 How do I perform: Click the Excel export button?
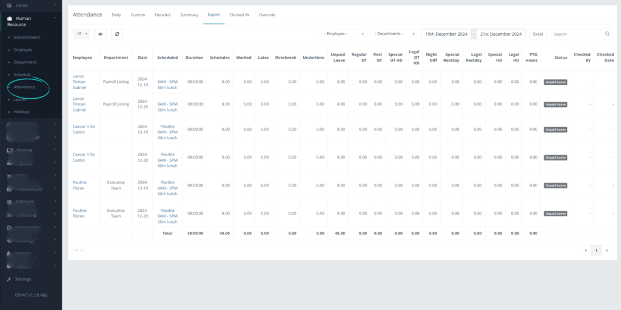(x=538, y=34)
